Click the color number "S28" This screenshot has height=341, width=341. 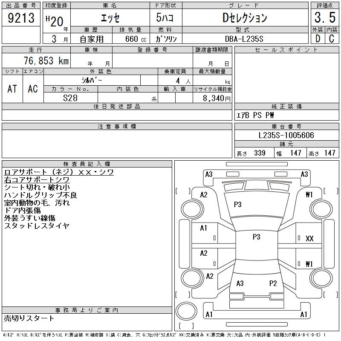[x=70, y=98]
